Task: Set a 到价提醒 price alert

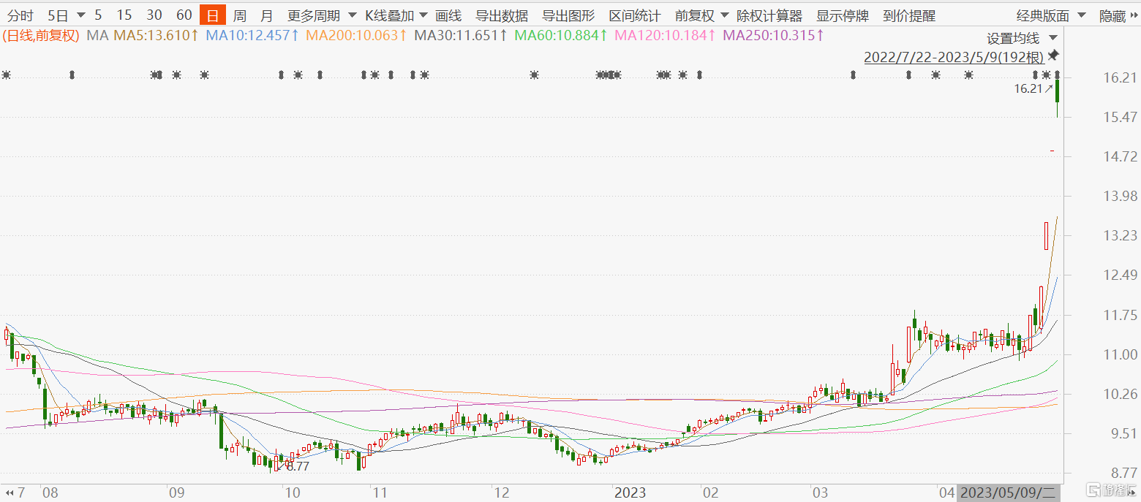Action: 909,15
